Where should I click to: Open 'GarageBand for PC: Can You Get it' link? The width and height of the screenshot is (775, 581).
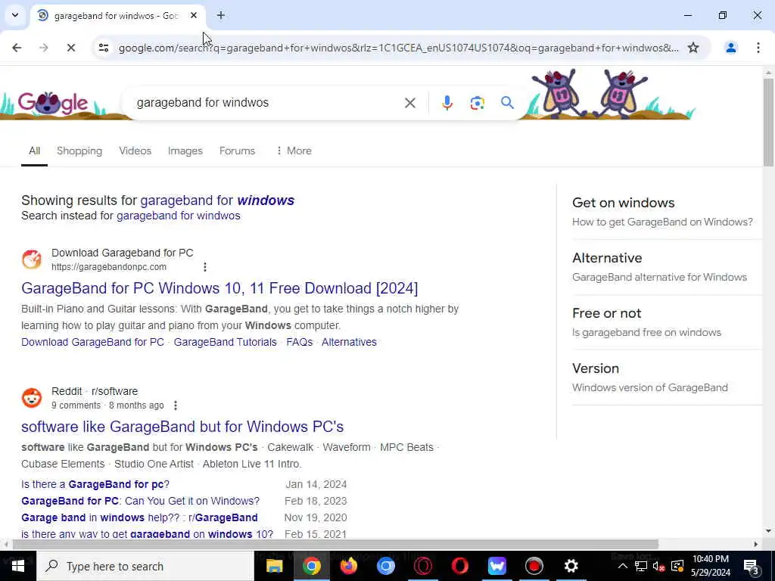[x=140, y=501]
